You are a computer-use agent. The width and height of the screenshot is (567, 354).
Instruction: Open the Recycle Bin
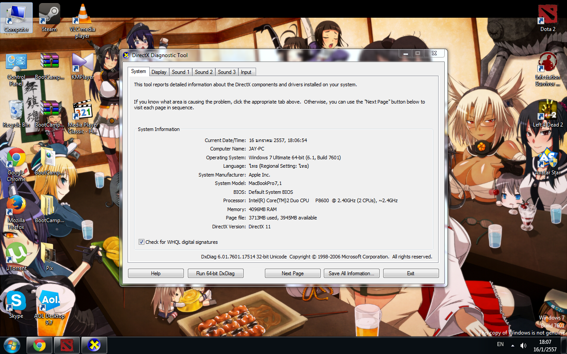[16, 114]
